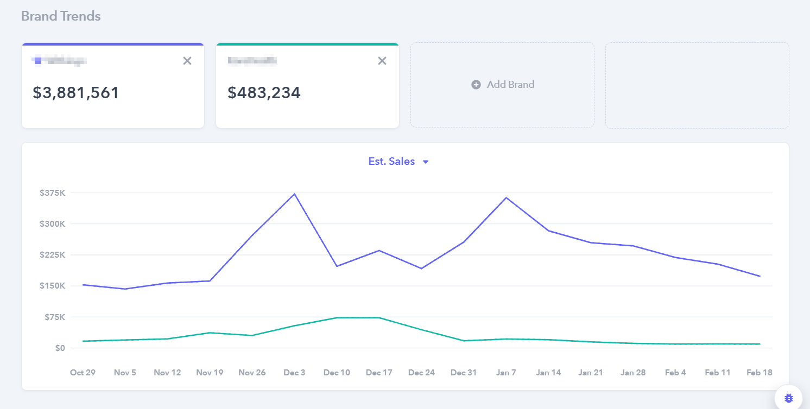The width and height of the screenshot is (810, 409).
Task: Click the blurred green brand name
Action: point(252,61)
